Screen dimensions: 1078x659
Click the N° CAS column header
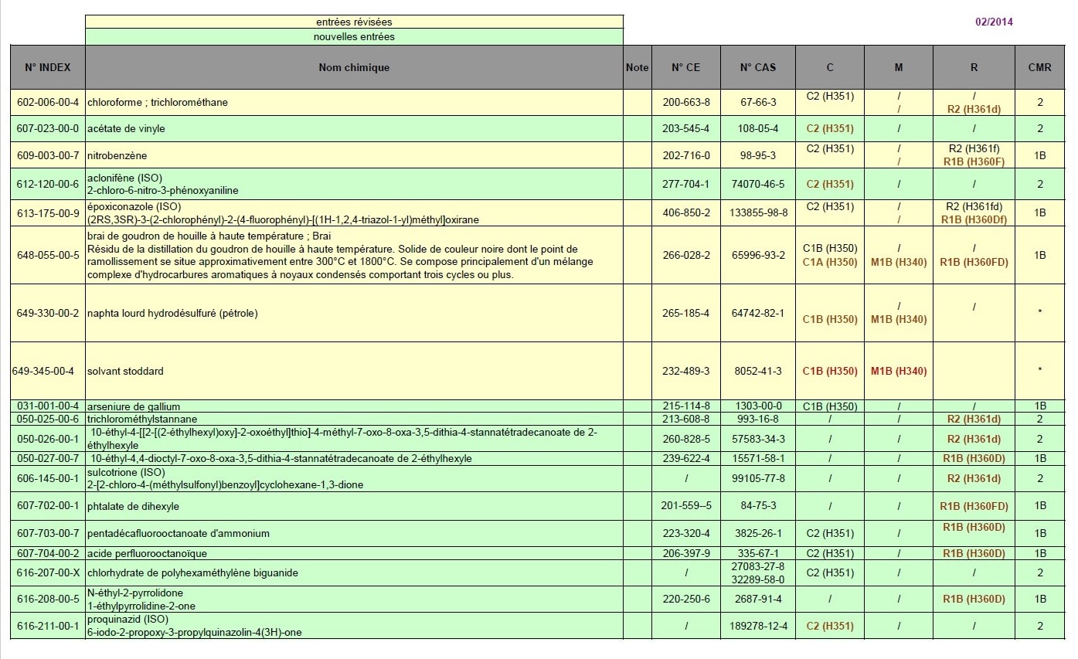758,67
